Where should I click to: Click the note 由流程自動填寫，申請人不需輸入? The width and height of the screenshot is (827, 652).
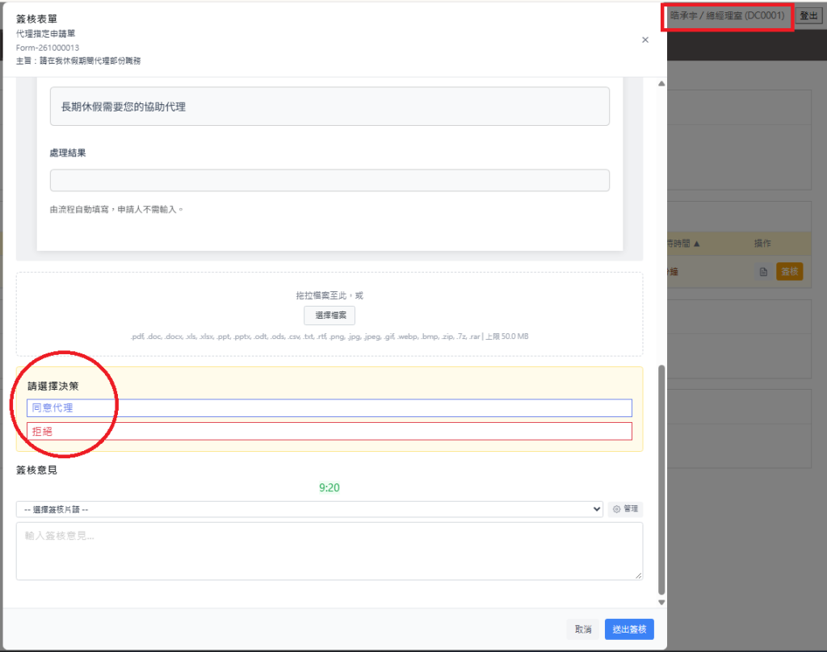pos(116,210)
